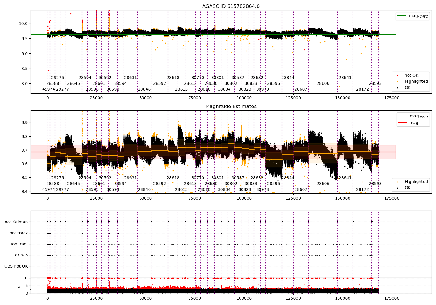The image size is (436, 305).
Task: Click the red 'not OK' legend marker
Action: click(397, 76)
